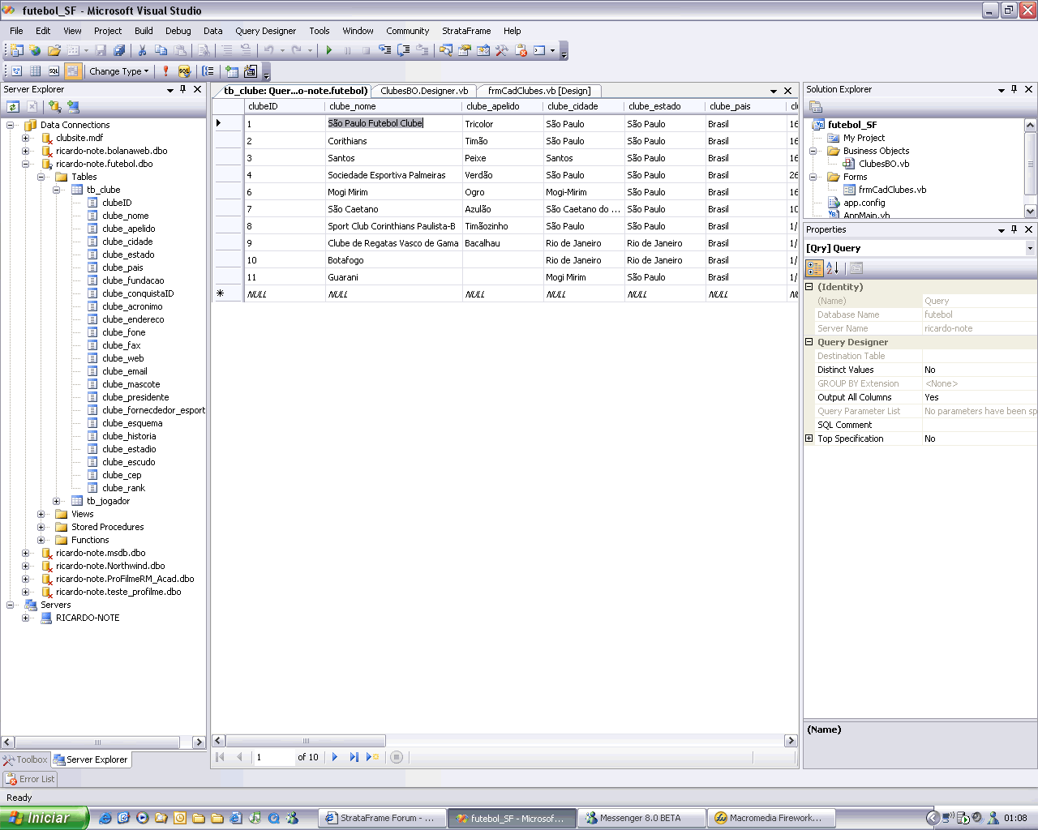Refresh the Server Explorer tree
The image size is (1038, 830).
pos(13,106)
